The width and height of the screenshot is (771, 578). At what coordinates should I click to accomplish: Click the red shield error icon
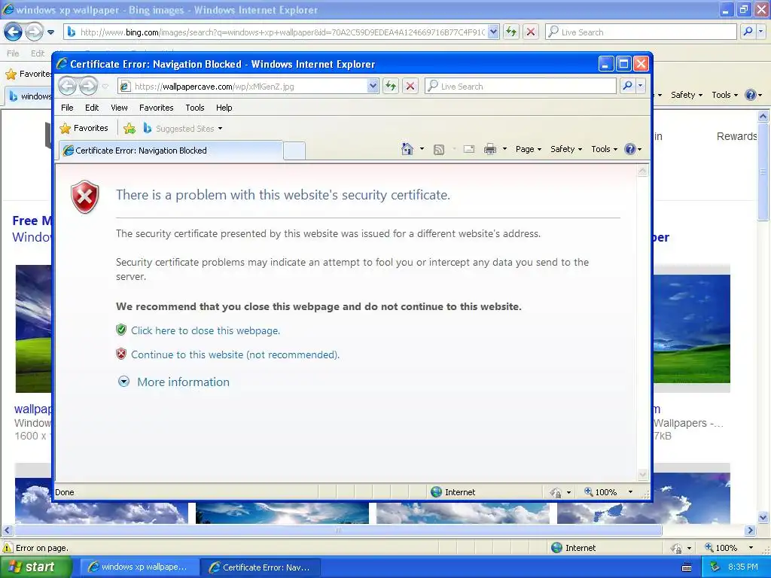(x=85, y=196)
